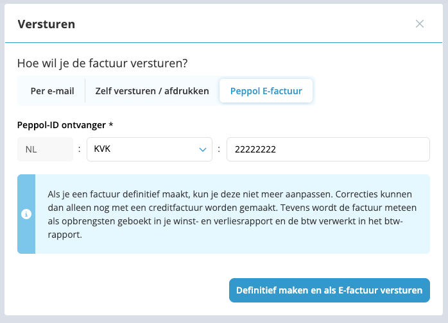448x323 pixels.
Task: Click the dimmed backdrop outside the dialog
Action: [x=2, y=160]
